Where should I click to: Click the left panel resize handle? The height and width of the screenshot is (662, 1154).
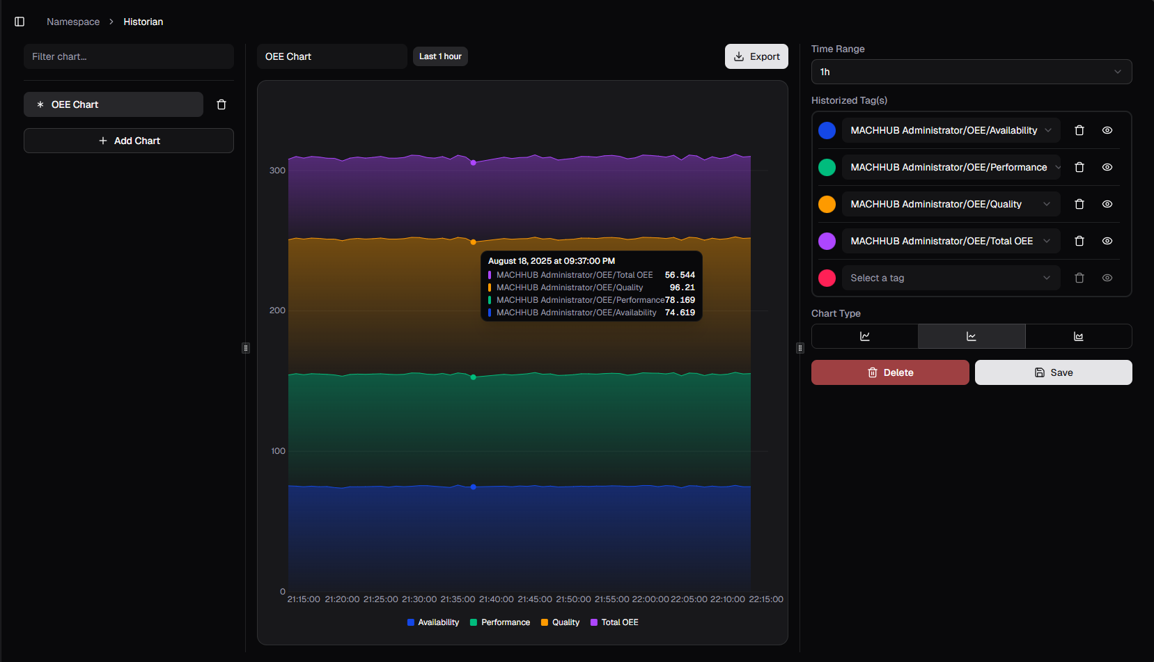coord(246,348)
